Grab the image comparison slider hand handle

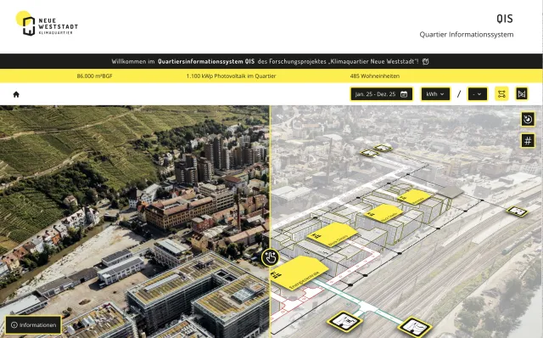[270, 257]
